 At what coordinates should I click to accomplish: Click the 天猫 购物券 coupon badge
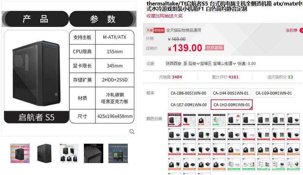(155, 30)
